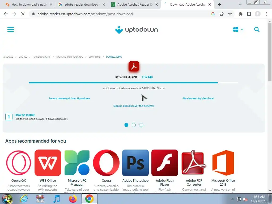Image resolution: width=272 pixels, height=204 pixels.
Task: Show hidden system tray icons
Action: pyautogui.click(x=232, y=199)
